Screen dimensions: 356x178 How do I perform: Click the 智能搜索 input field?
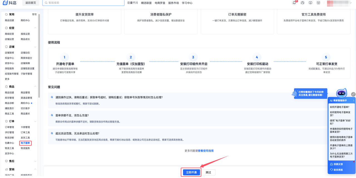83,3
